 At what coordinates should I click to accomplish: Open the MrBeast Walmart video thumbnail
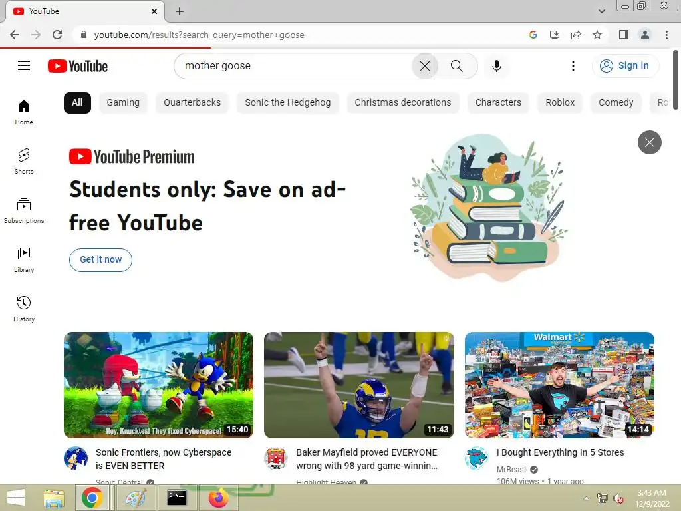(x=559, y=385)
